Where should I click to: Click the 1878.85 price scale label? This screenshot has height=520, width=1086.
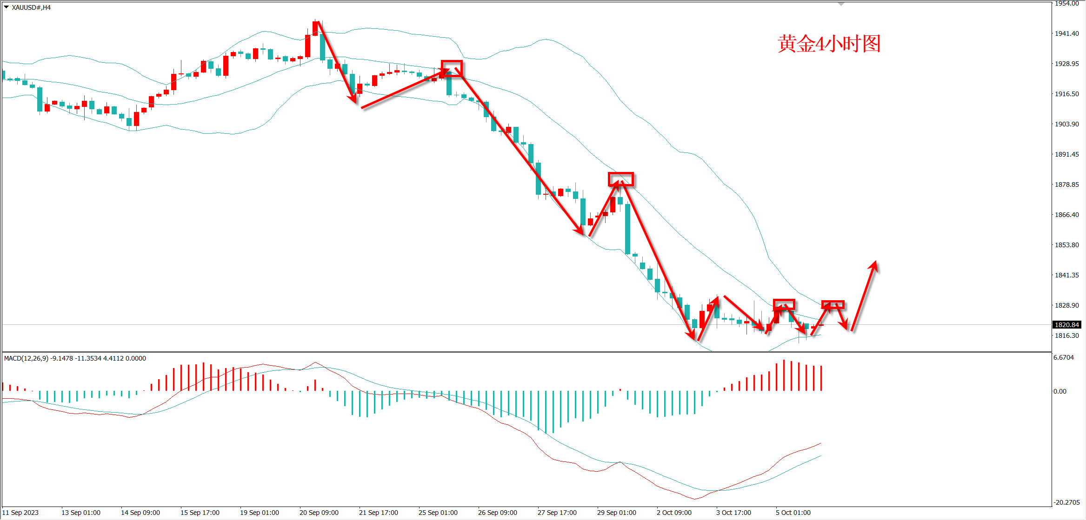click(1066, 184)
